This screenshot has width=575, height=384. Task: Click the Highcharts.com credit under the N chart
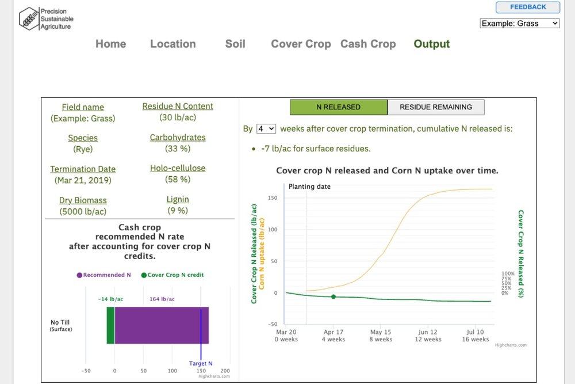coord(511,345)
